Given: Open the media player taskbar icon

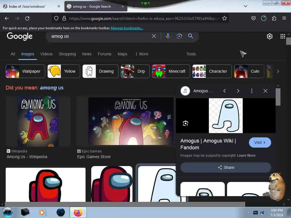Looking at the screenshot, I should pos(42,212).
